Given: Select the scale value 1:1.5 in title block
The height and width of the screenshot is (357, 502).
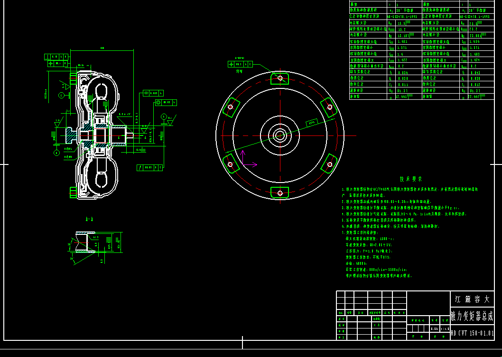Looking at the screenshot, I should [445, 329].
